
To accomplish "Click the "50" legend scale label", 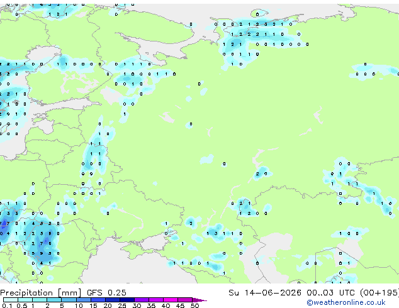I will pos(194,305).
